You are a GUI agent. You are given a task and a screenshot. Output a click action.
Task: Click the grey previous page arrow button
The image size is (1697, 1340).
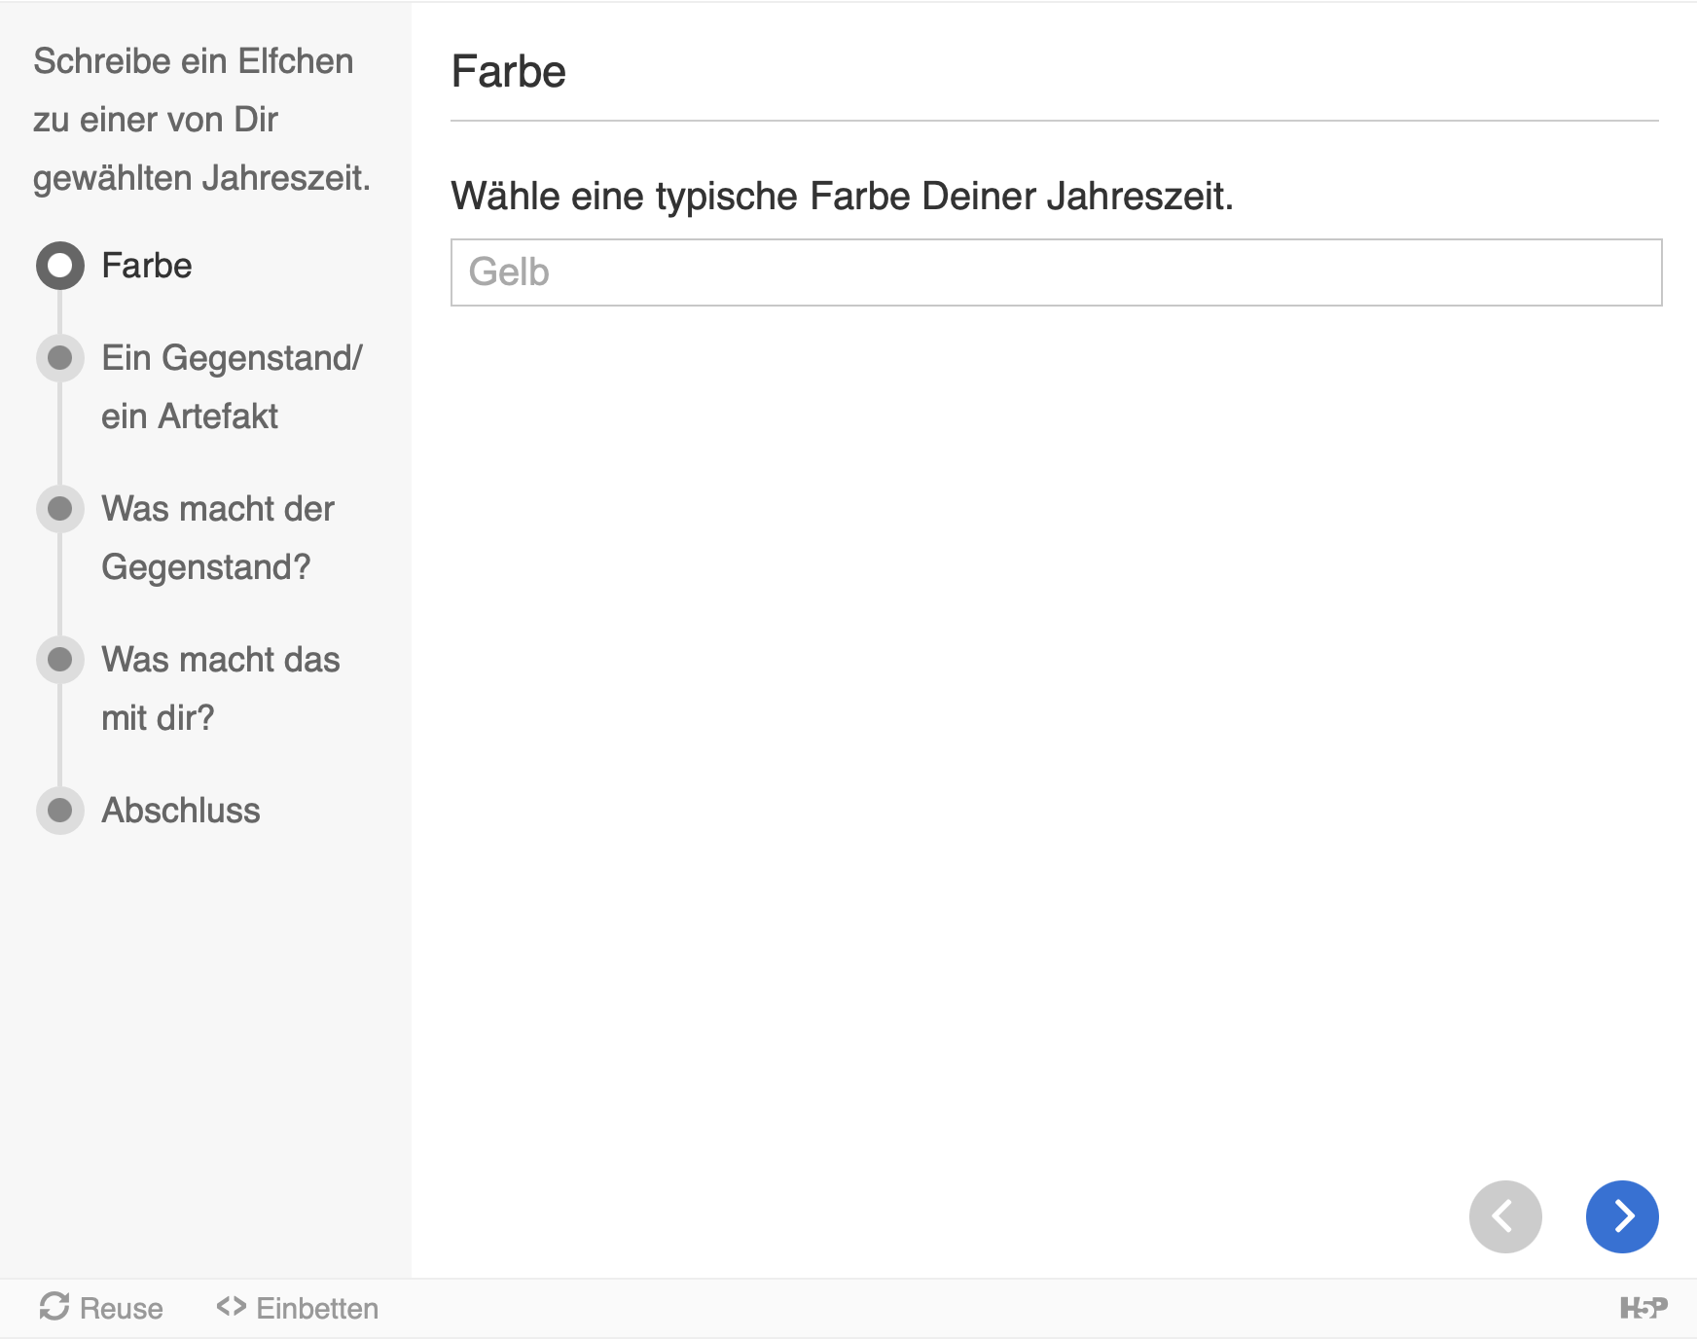[1505, 1216]
